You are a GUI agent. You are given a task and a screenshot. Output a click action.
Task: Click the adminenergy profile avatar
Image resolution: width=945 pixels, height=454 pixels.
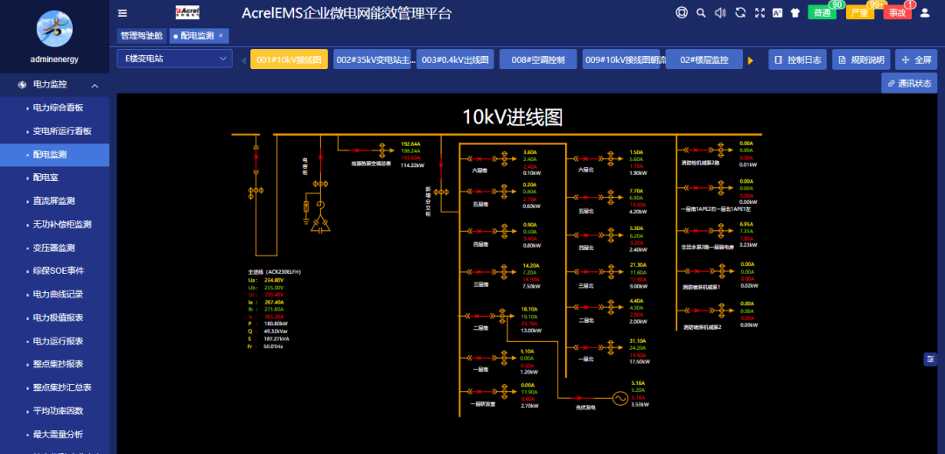pyautogui.click(x=55, y=28)
